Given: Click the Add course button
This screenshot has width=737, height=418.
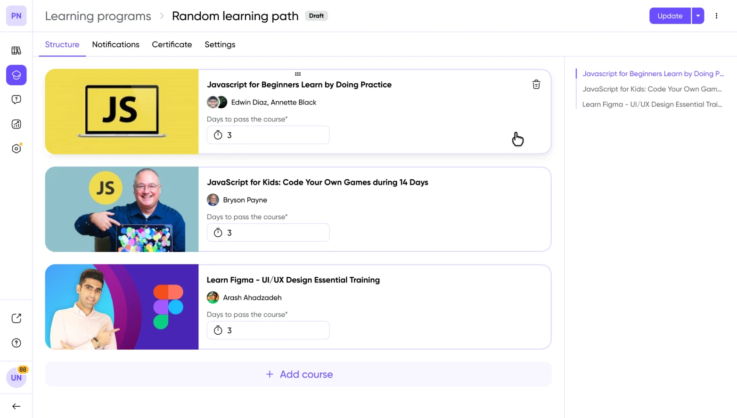Looking at the screenshot, I should click(298, 374).
